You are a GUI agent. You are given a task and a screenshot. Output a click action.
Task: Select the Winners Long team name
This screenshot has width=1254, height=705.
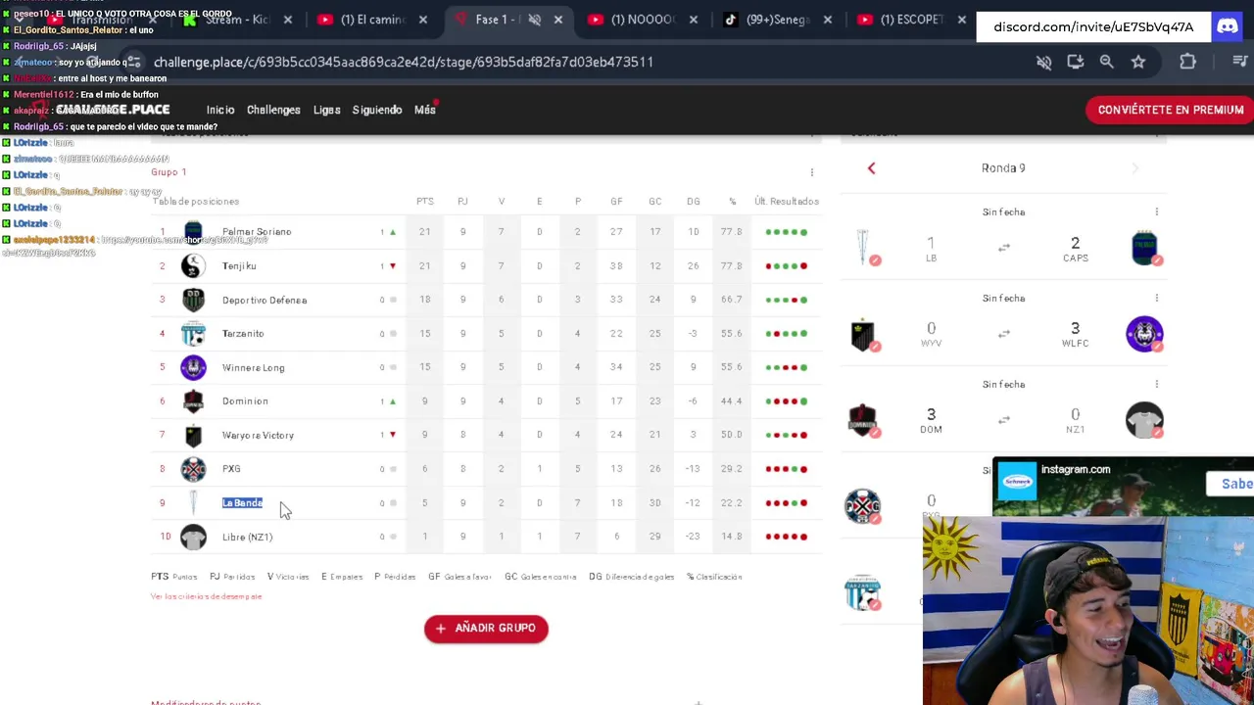click(x=254, y=367)
